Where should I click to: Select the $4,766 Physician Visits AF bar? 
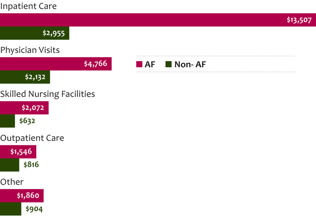(x=56, y=64)
